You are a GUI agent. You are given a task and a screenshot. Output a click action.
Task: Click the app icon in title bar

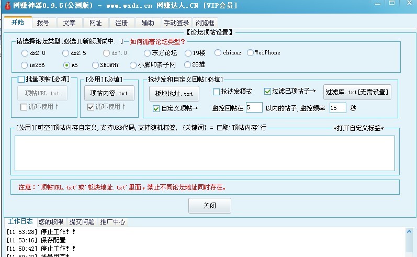(x=7, y=5)
